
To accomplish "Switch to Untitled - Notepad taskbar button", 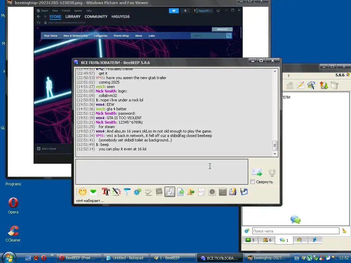I will [125, 258].
